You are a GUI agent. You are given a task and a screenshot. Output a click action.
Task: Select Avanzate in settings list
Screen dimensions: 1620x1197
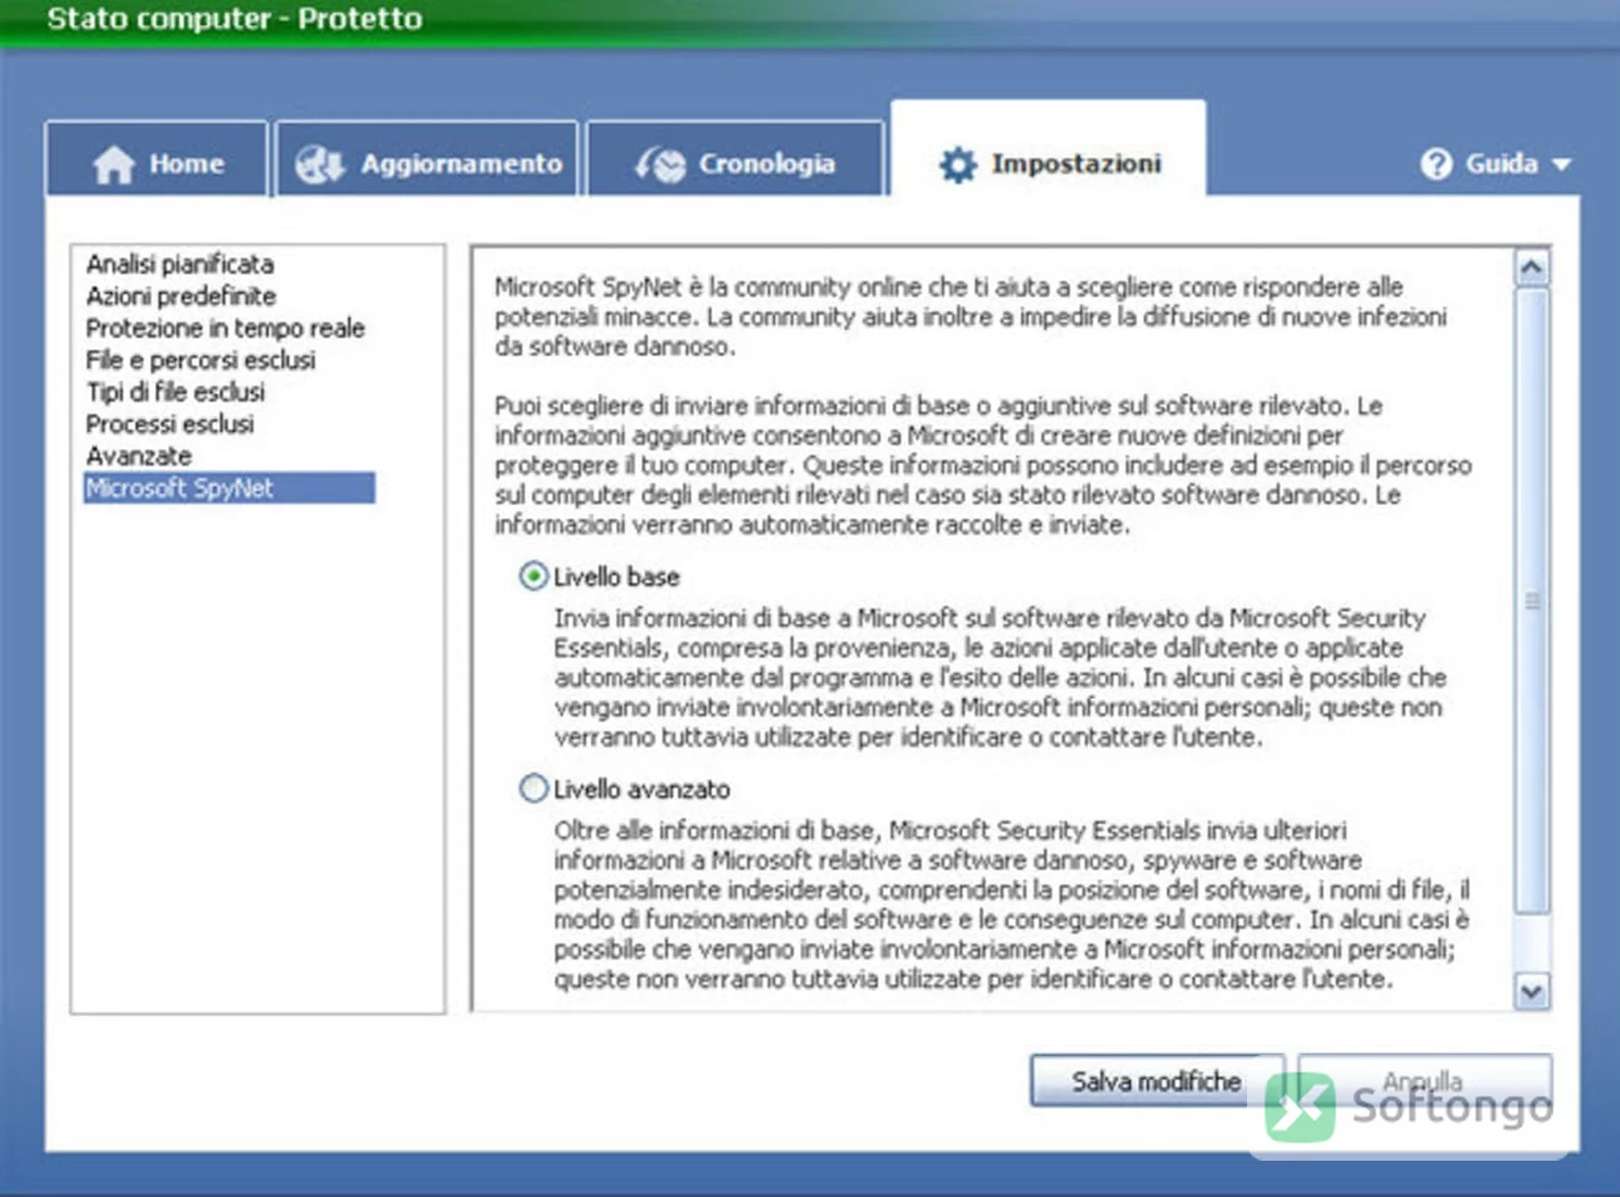tap(138, 456)
